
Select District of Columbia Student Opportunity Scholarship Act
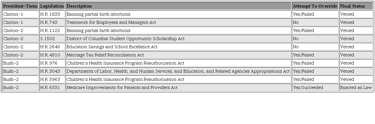(x=126, y=39)
